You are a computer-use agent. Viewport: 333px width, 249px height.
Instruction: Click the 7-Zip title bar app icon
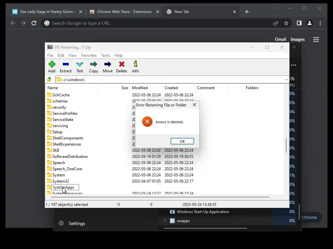[x=50, y=47]
